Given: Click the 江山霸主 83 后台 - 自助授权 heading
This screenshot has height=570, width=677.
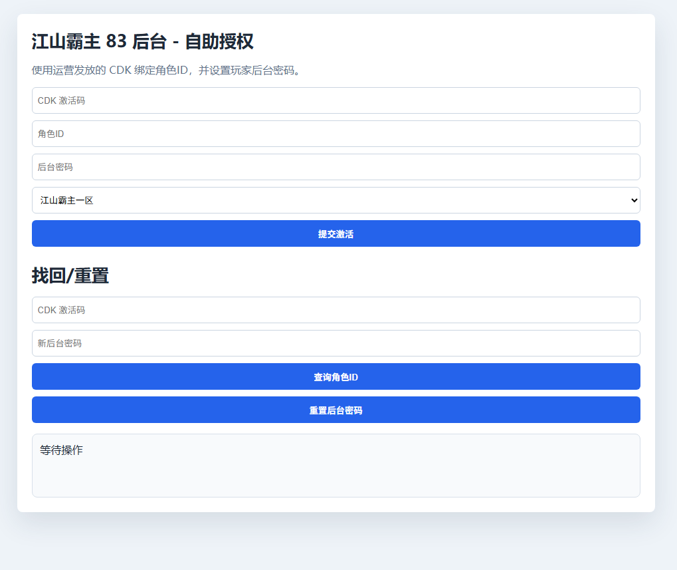Looking at the screenshot, I should pyautogui.click(x=142, y=41).
